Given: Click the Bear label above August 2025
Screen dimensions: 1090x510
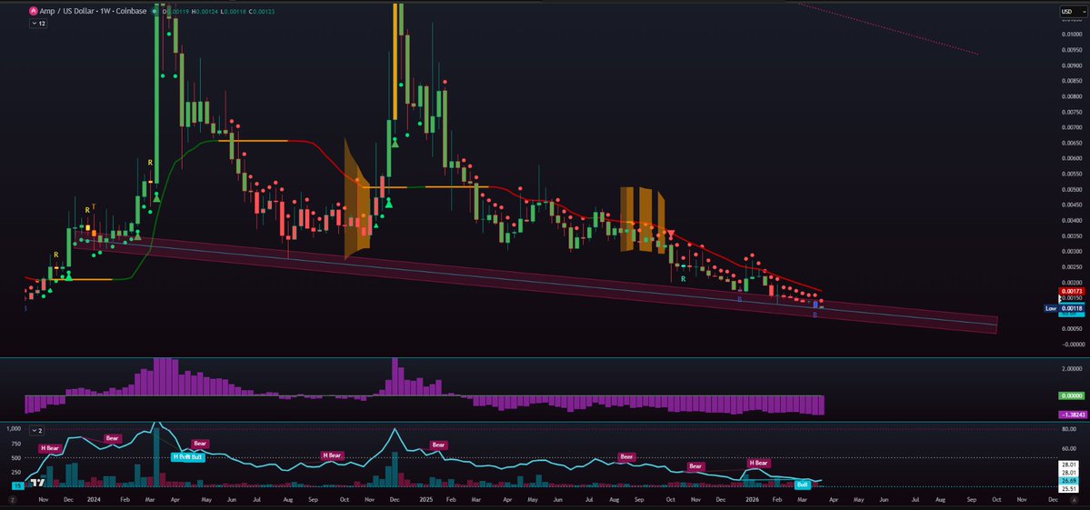Looking at the screenshot, I should click(x=627, y=457).
